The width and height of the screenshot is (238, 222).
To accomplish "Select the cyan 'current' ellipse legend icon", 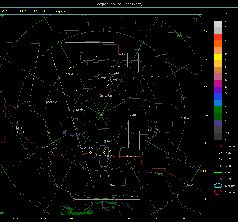I will [x=218, y=186].
